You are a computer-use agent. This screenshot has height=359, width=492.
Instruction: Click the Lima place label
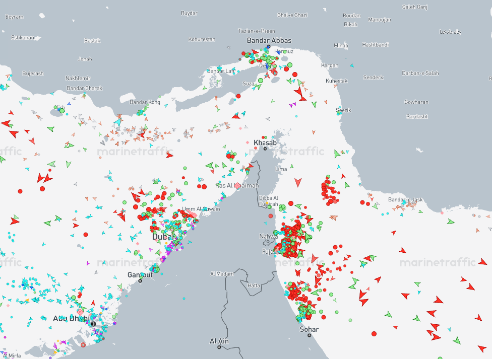281,169
